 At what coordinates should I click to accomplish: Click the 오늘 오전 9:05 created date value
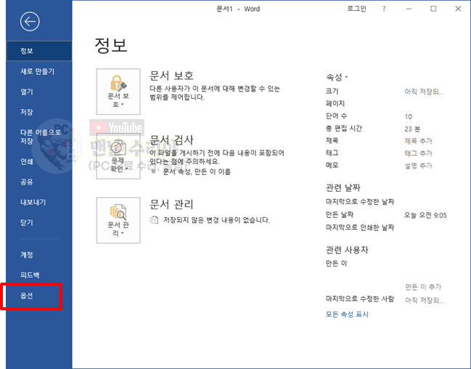[425, 215]
